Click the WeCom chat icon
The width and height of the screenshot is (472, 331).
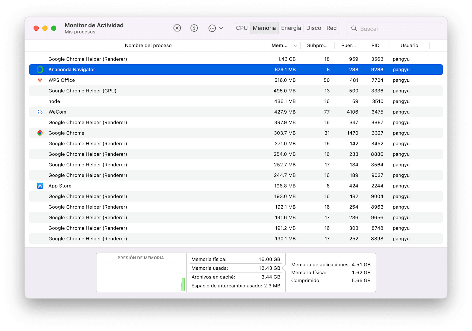pyautogui.click(x=40, y=112)
